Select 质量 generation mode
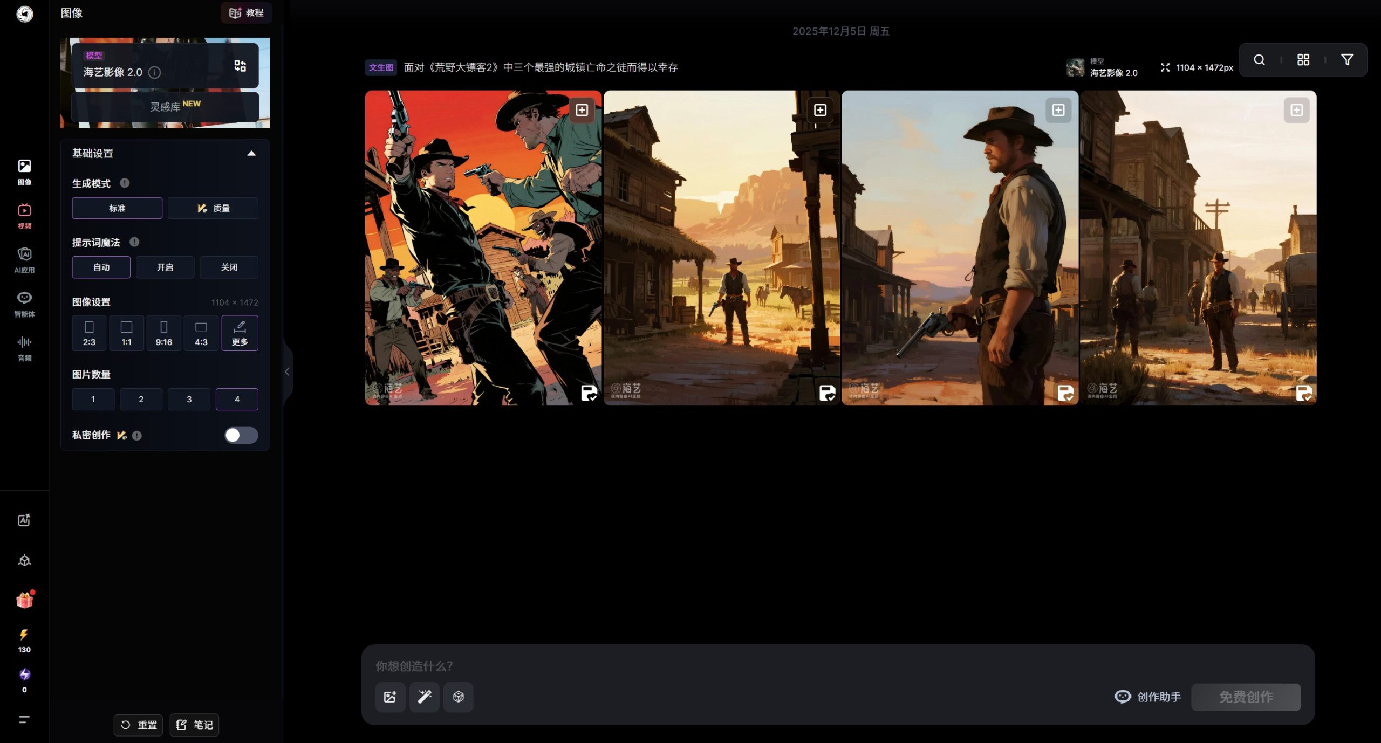The width and height of the screenshot is (1381, 743). point(213,208)
